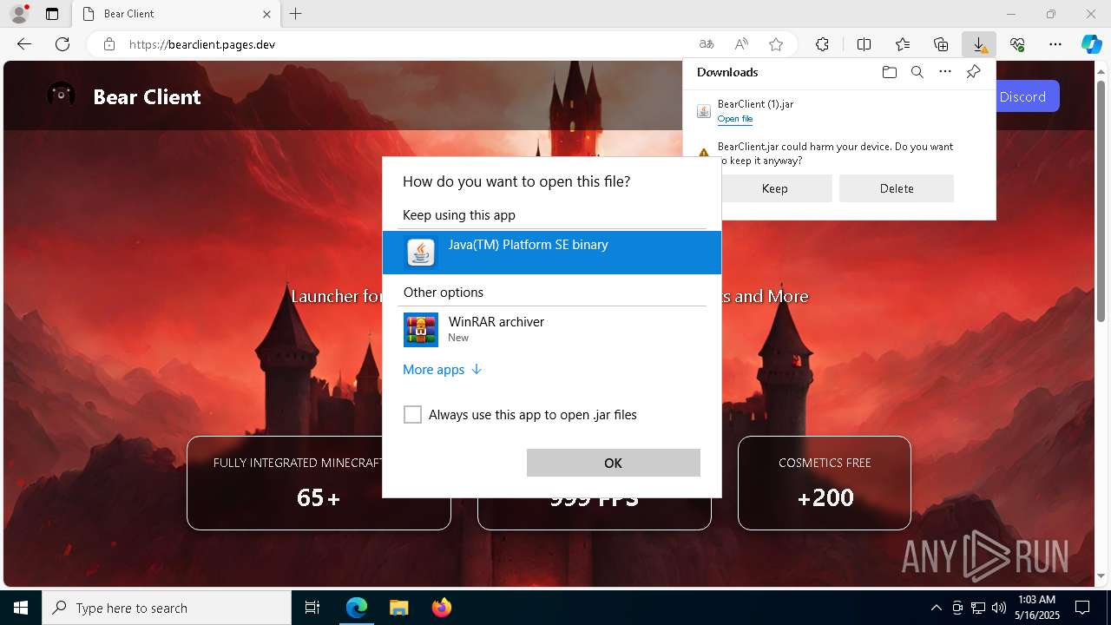The height and width of the screenshot is (625, 1111).
Task: Click the Bear Client logo
Action: (61, 95)
